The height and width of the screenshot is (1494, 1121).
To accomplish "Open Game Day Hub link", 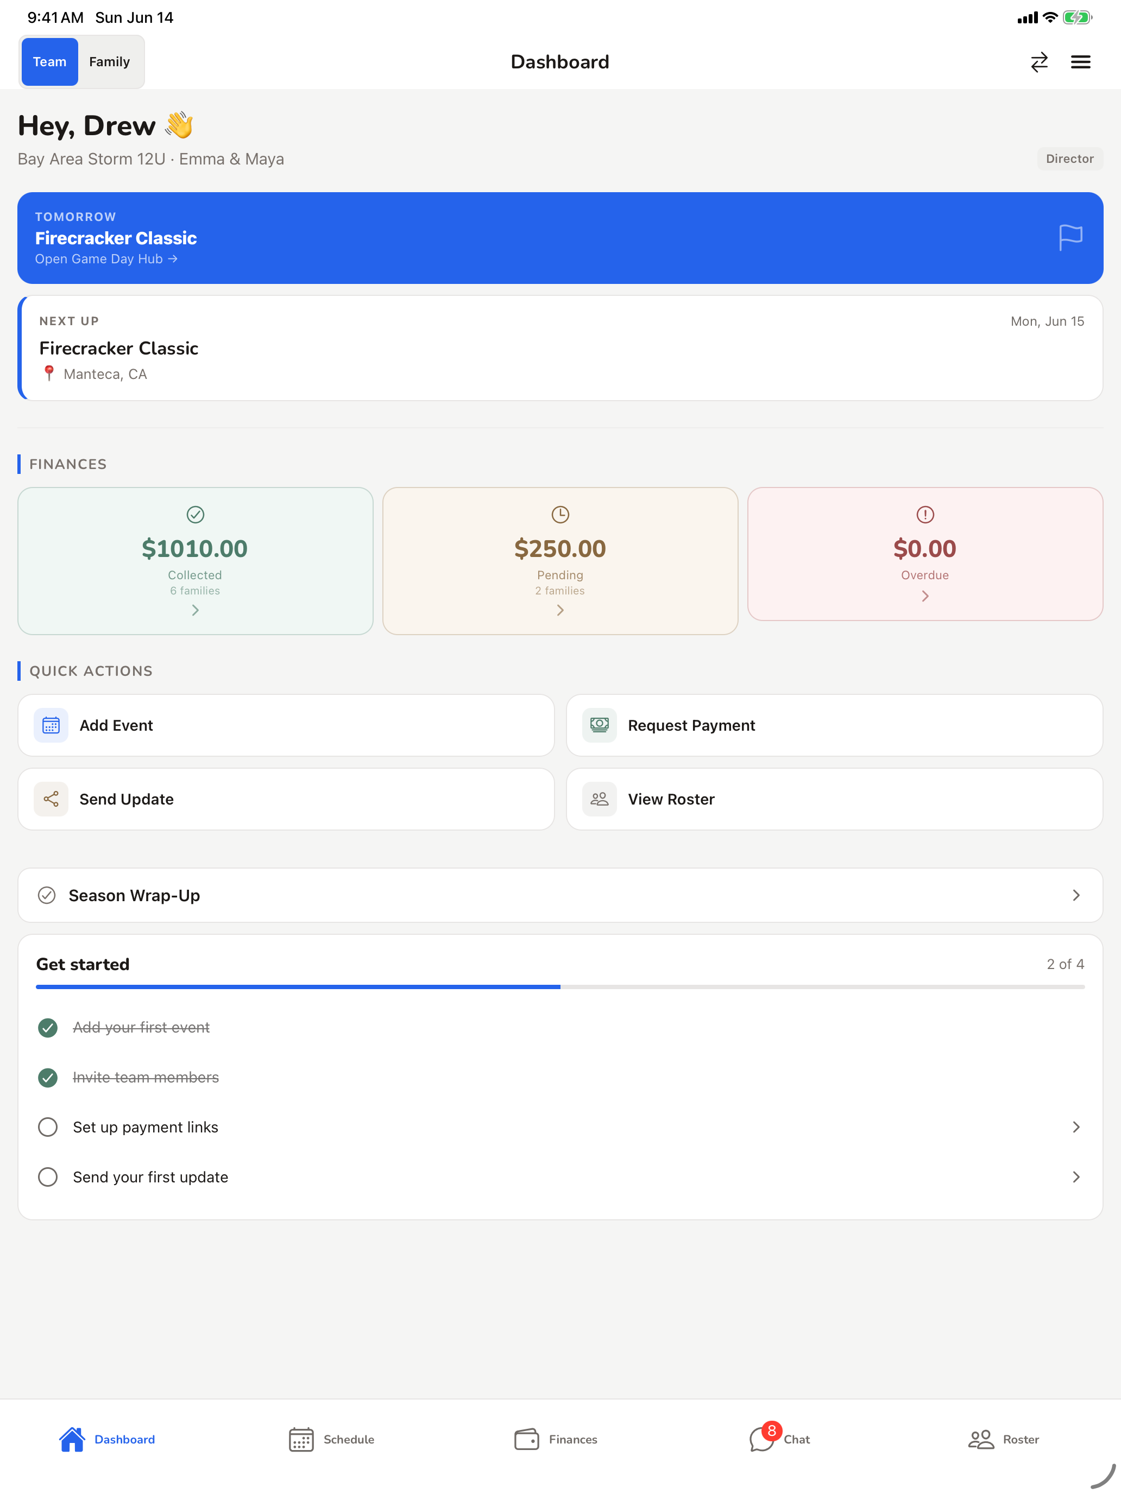I will (106, 258).
